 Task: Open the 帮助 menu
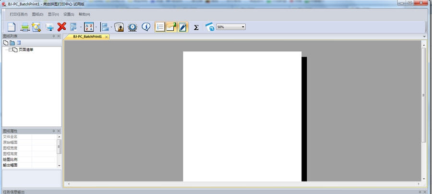pos(84,14)
